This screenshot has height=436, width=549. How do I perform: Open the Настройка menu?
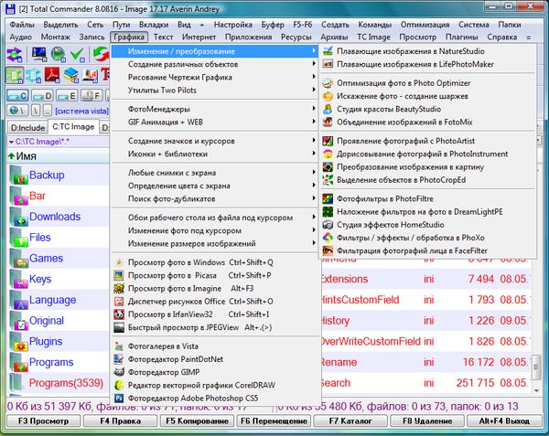[x=232, y=25]
